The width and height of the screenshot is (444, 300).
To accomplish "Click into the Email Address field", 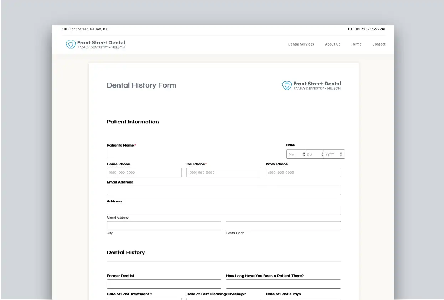I will click(224, 190).
